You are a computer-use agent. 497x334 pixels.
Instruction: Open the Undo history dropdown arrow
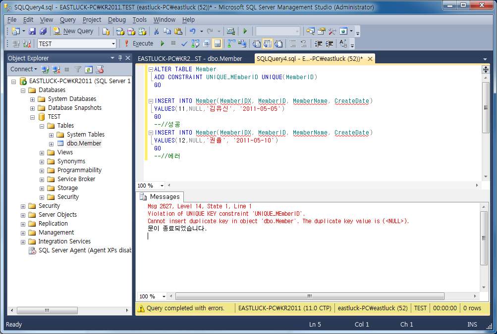[201, 31]
